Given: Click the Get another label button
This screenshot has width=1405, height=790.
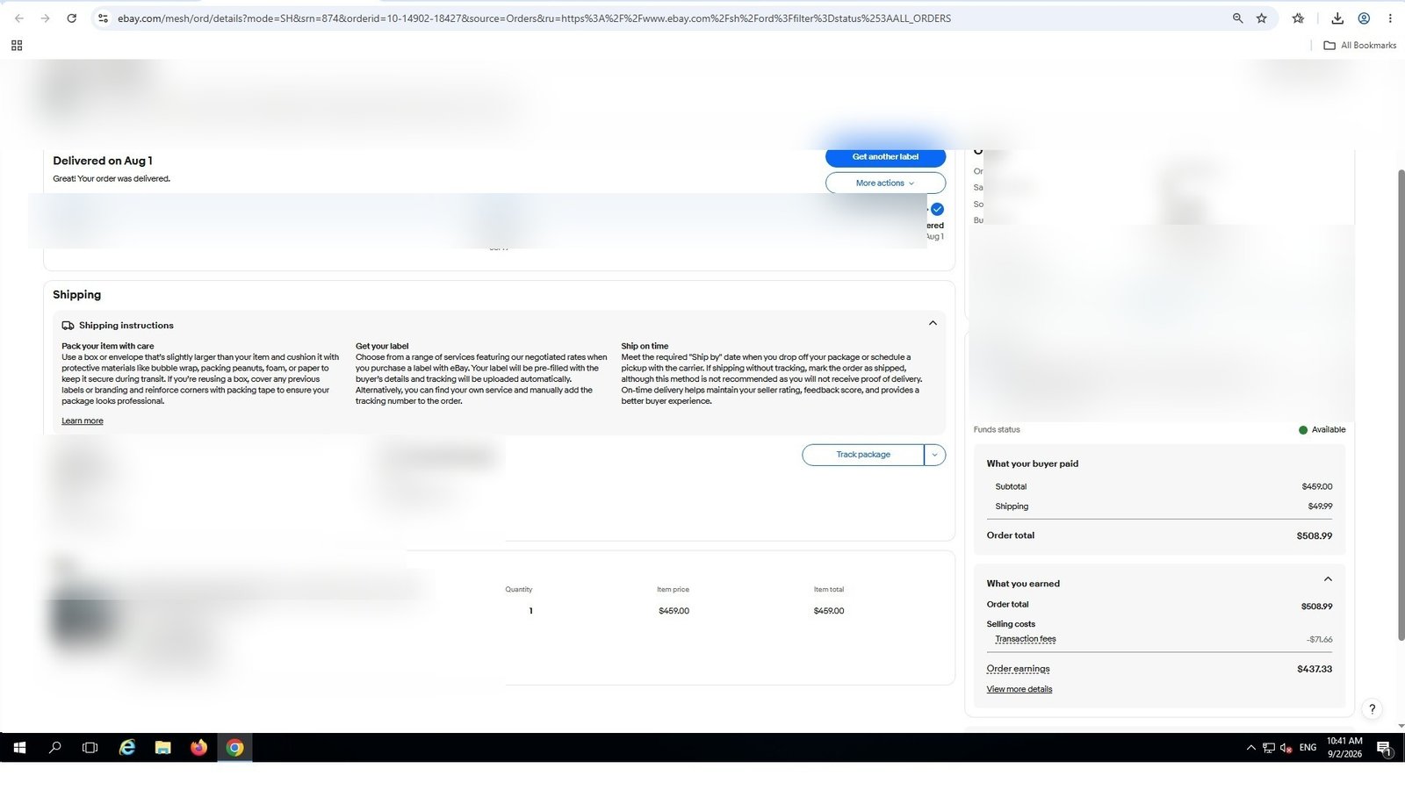Looking at the screenshot, I should click(x=885, y=157).
